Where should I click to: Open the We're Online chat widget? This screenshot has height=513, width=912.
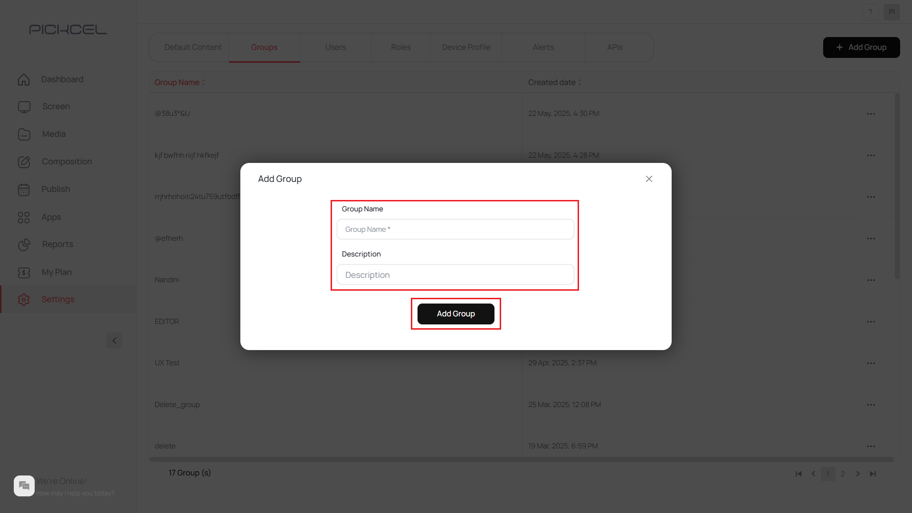point(24,485)
